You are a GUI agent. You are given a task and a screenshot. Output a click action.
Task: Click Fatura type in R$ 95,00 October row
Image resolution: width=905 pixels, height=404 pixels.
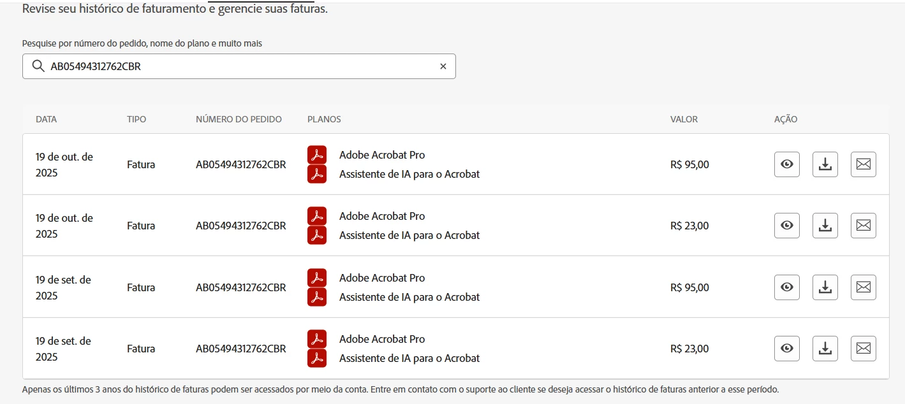point(141,164)
